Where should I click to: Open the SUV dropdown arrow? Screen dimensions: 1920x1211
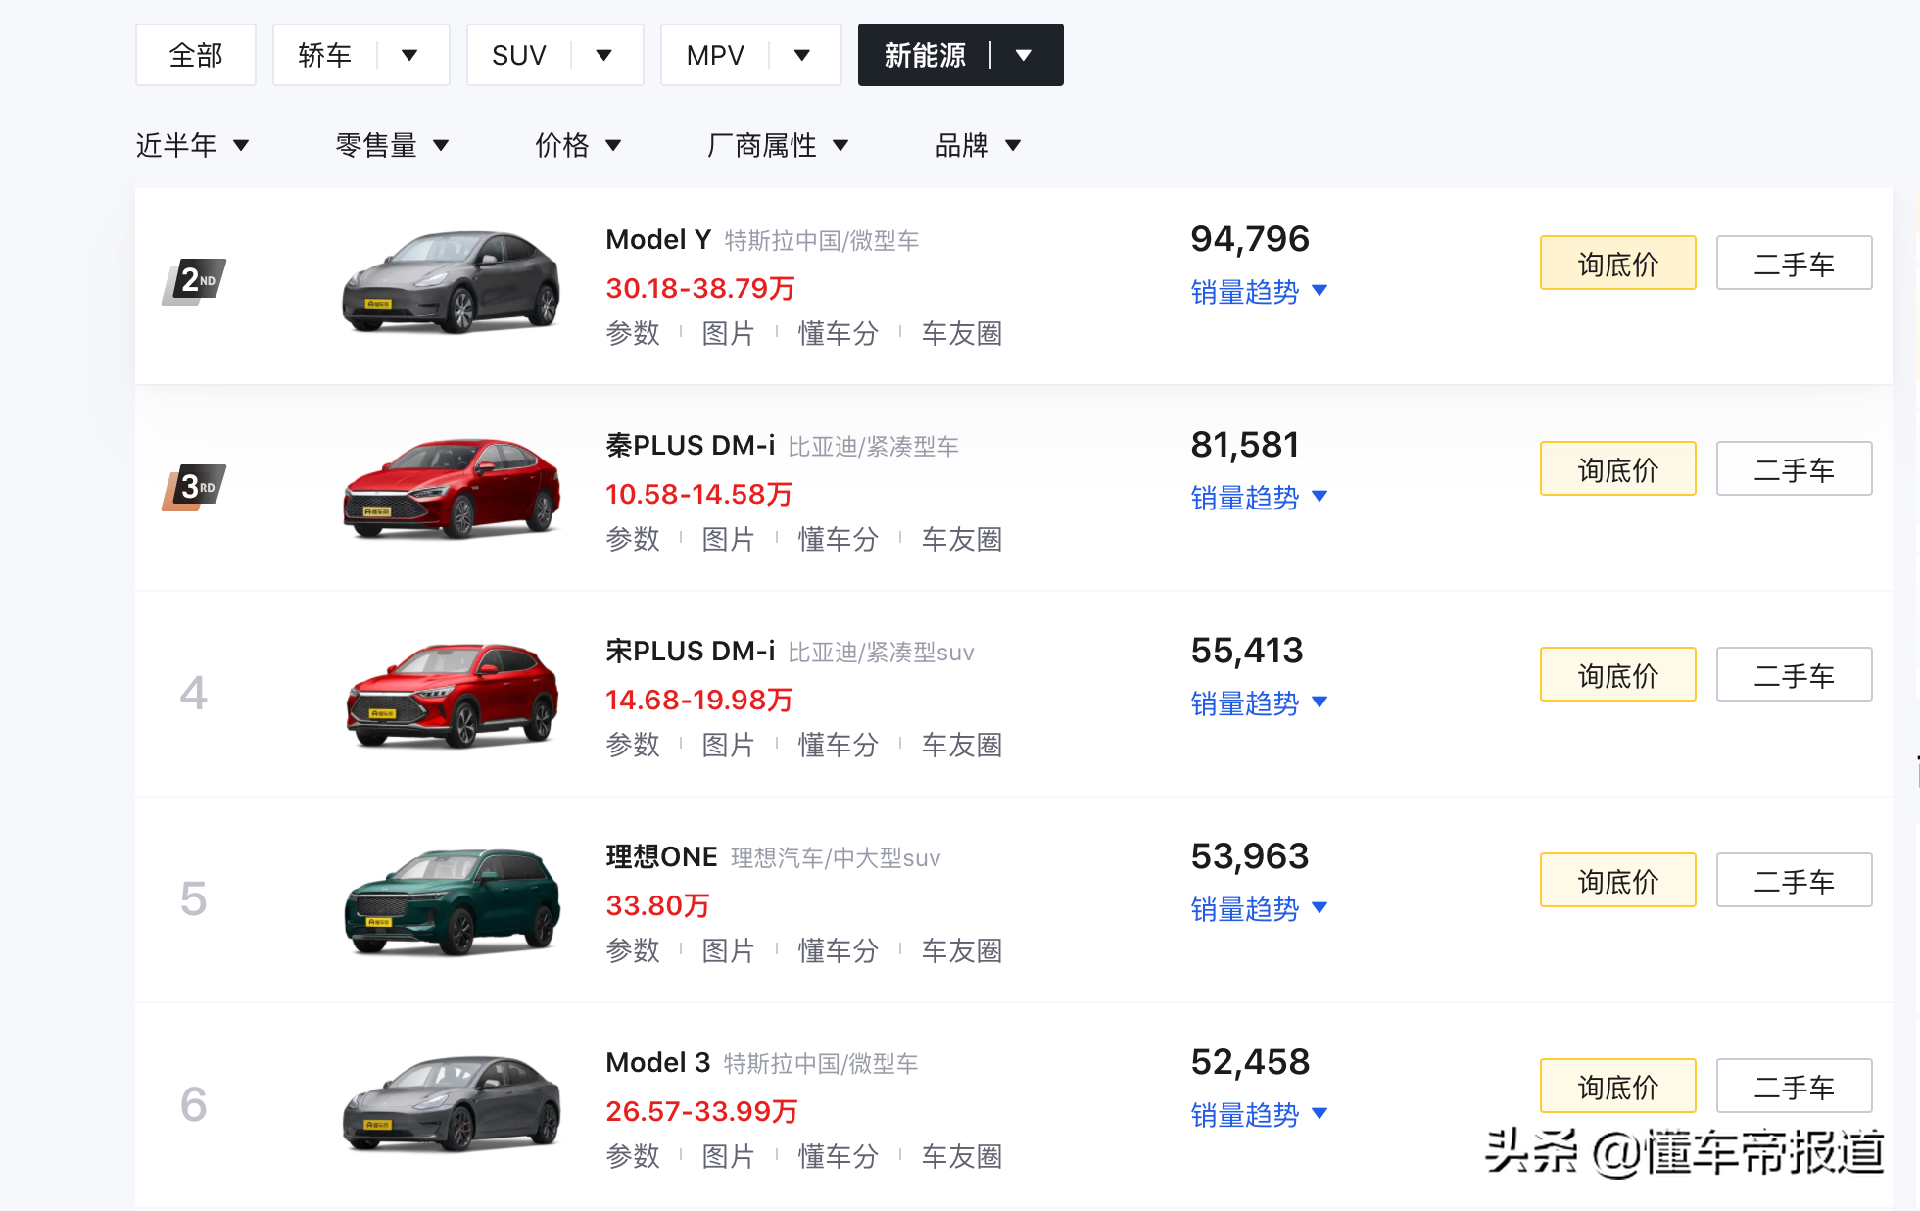[x=604, y=55]
